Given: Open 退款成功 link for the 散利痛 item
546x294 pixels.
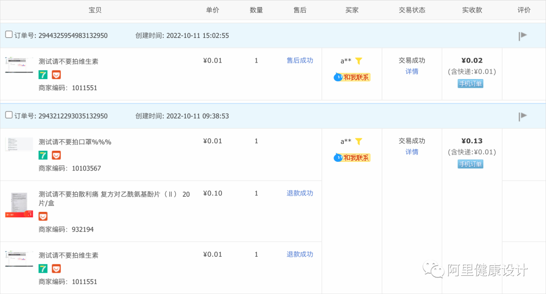Looking at the screenshot, I should point(300,193).
